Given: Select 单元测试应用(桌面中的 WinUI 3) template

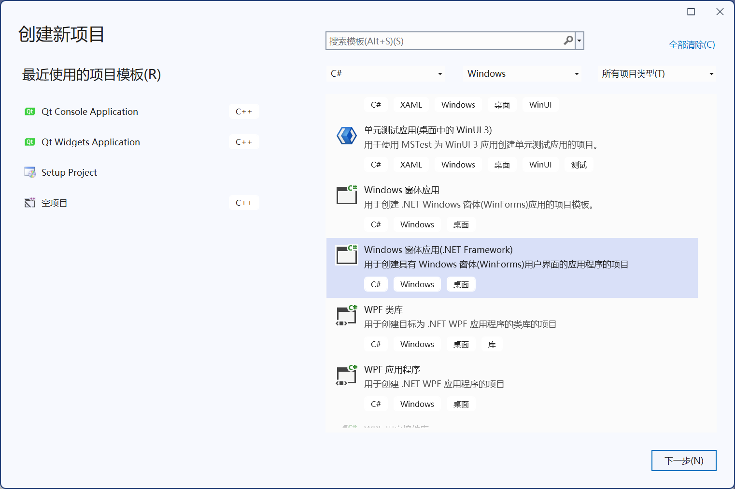Looking at the screenshot, I should [428, 130].
